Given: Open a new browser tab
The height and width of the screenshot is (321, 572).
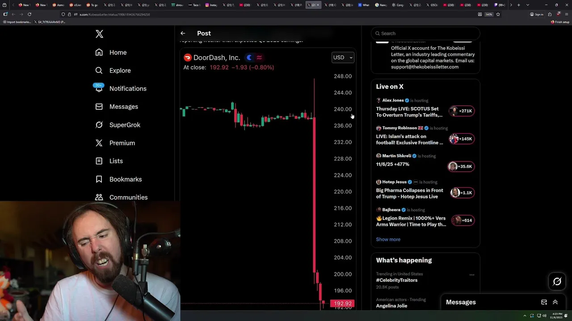Looking at the screenshot, I should click(x=518, y=5).
